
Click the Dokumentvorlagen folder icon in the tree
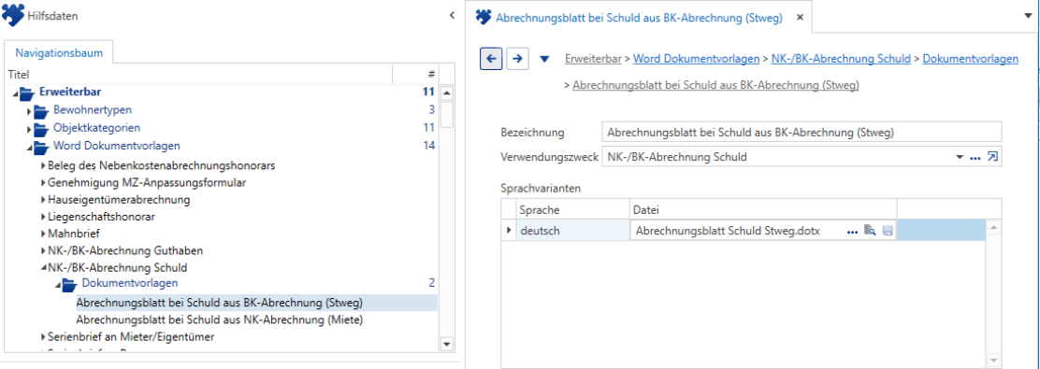69,284
